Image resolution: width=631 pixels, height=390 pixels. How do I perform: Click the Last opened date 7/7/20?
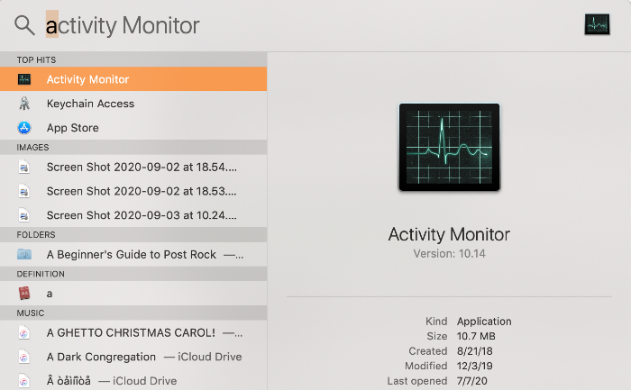click(x=472, y=381)
